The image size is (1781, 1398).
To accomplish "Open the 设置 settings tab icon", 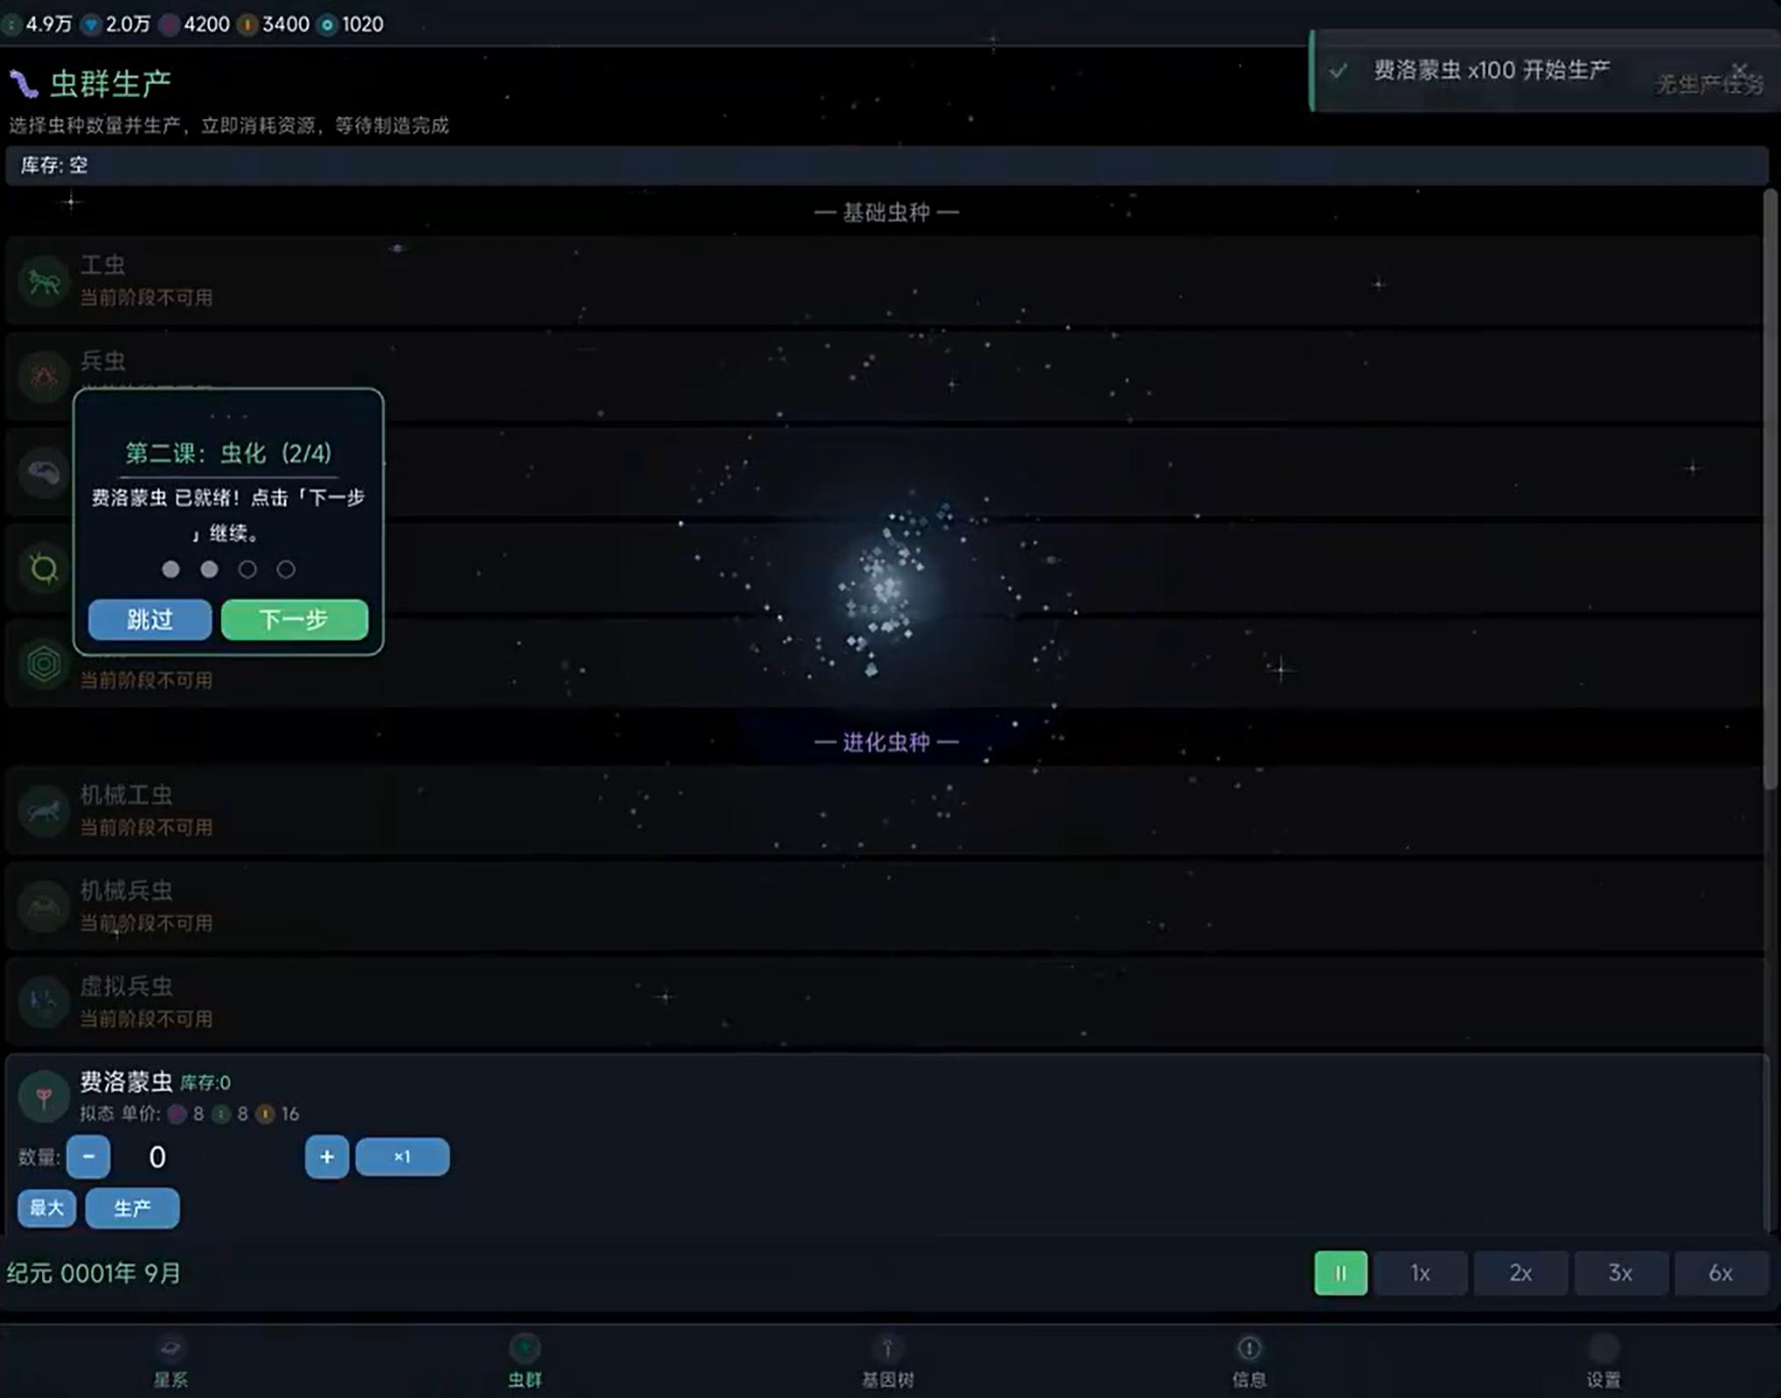I will click(x=1604, y=1349).
